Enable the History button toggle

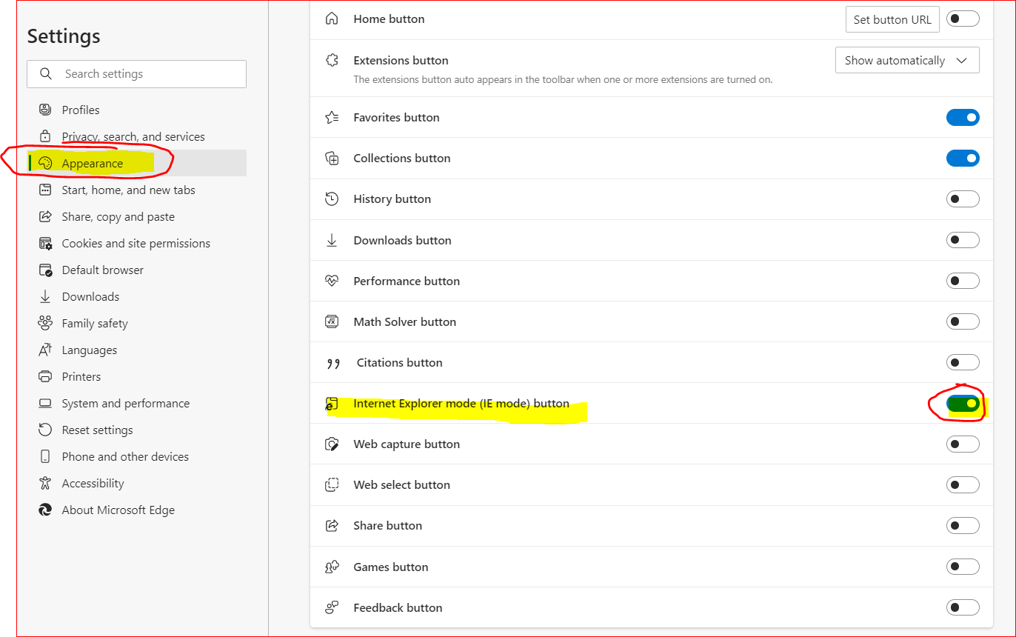click(x=963, y=199)
